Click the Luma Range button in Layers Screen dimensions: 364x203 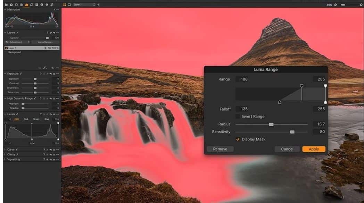point(45,42)
